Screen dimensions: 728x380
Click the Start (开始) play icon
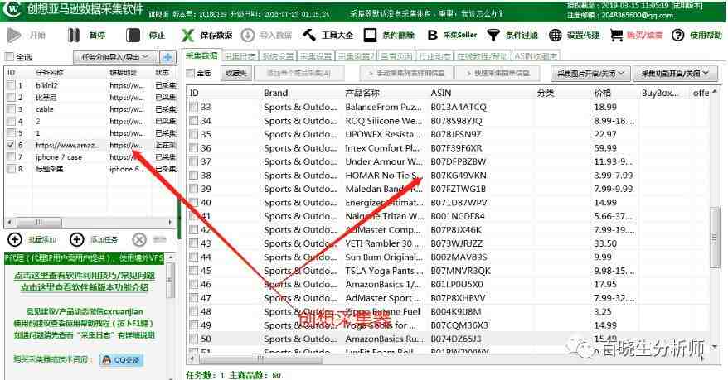click(x=14, y=36)
